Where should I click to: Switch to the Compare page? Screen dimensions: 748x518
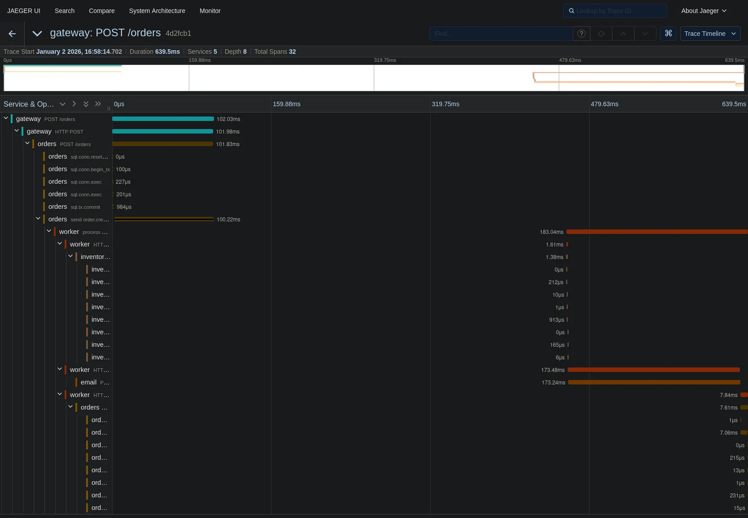pos(102,11)
